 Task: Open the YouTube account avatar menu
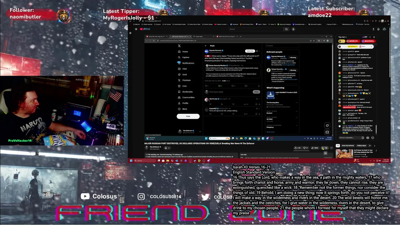click(384, 29)
